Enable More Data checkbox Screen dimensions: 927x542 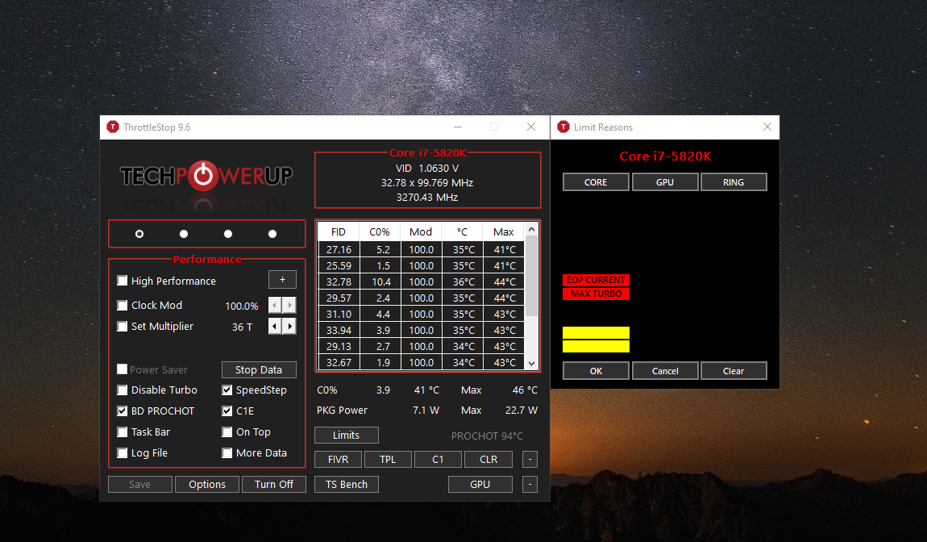227,452
